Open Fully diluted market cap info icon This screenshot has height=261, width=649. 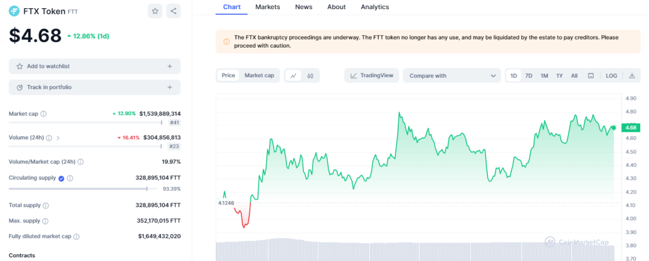[x=77, y=237]
